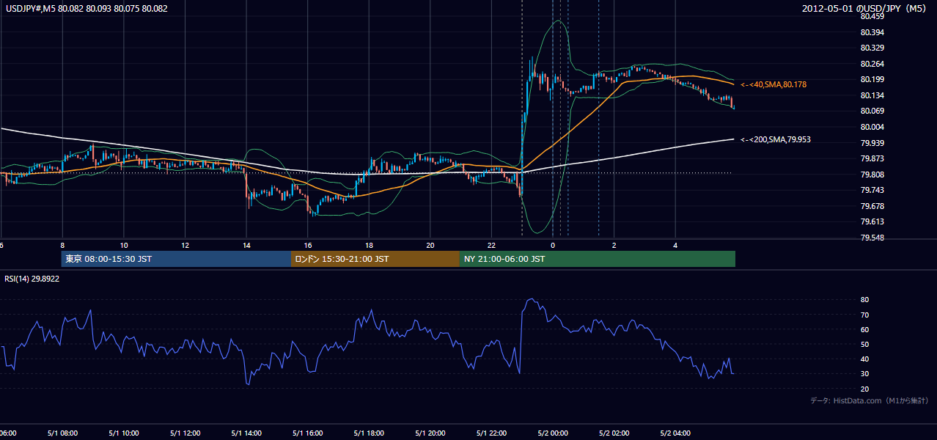937x440 pixels.
Task: Click hour label 22 under the price chart
Action: pyautogui.click(x=491, y=245)
